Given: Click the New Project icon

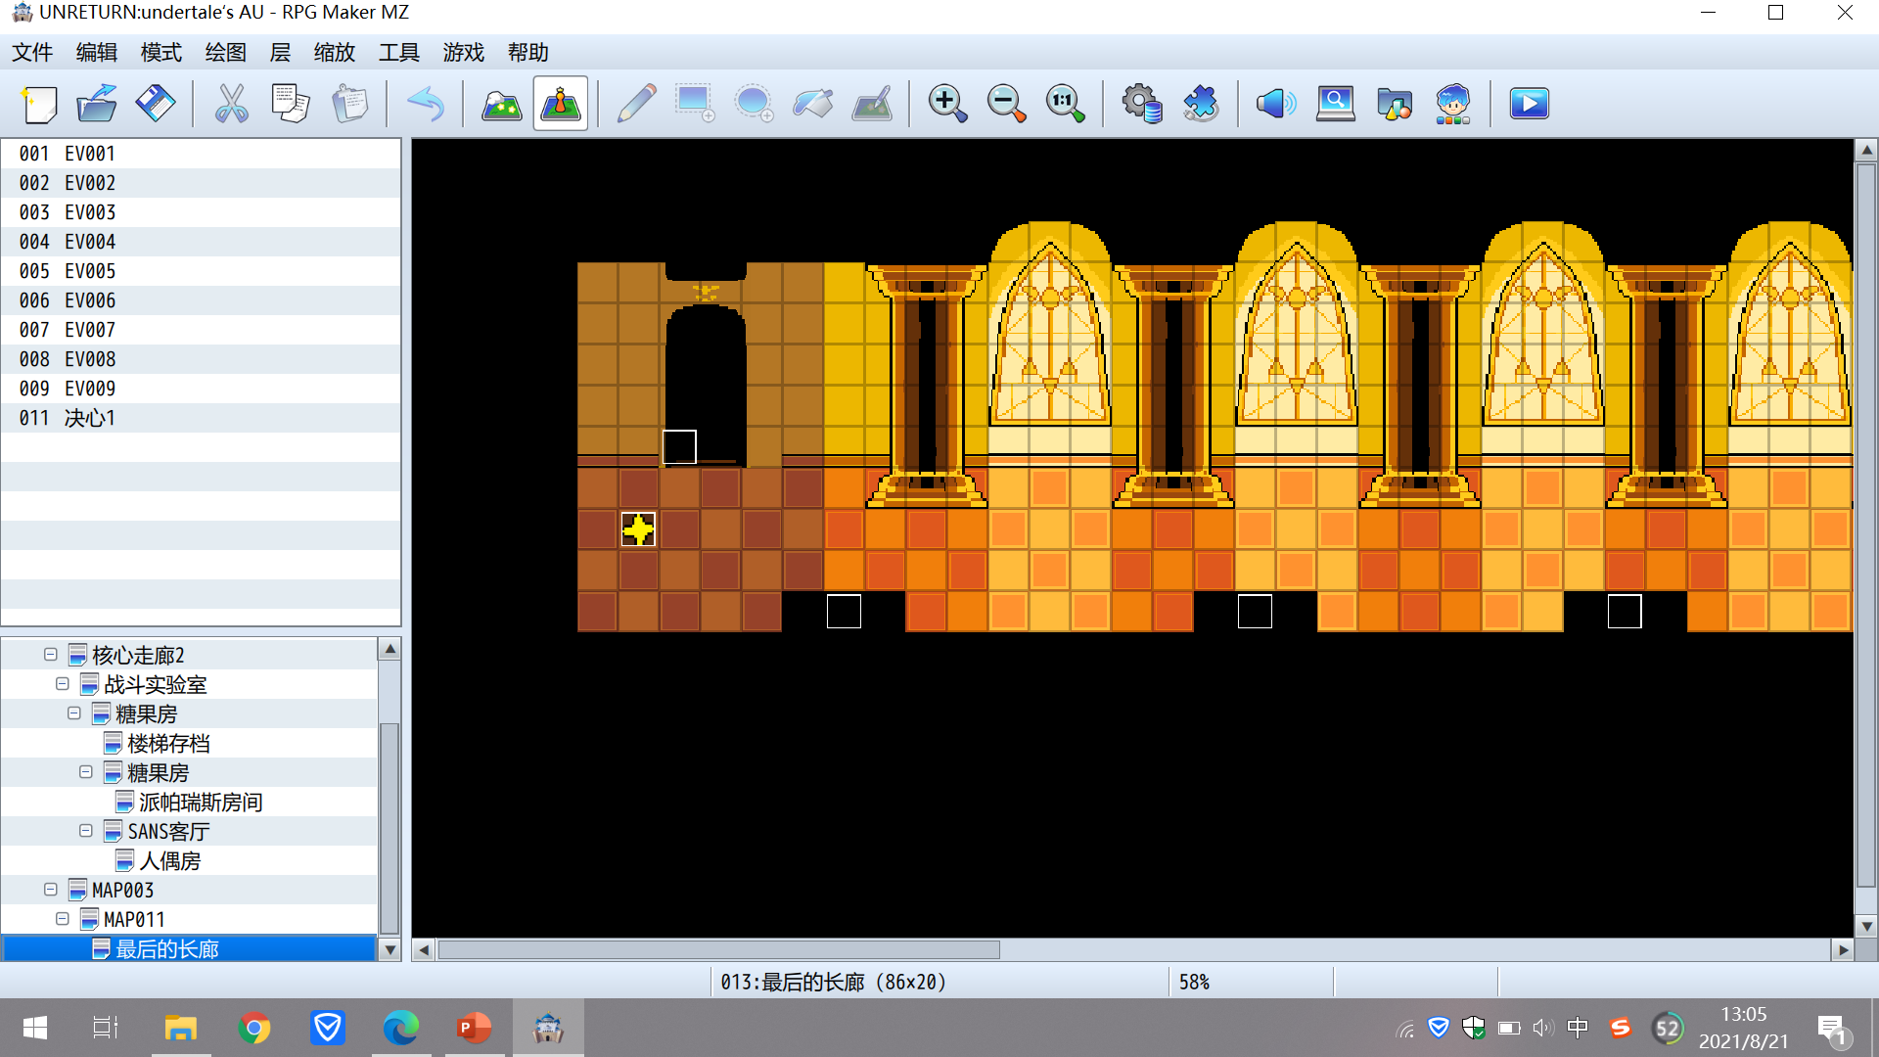Looking at the screenshot, I should 39,103.
